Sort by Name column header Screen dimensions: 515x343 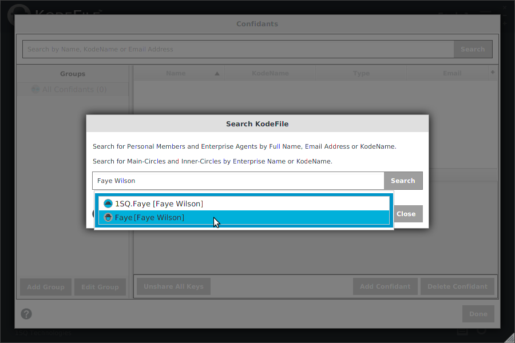[179, 73]
